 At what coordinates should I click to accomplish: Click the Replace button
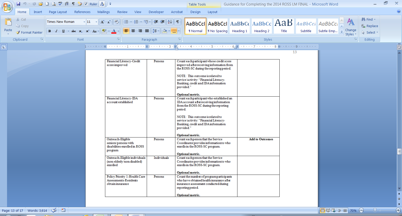(370, 26)
